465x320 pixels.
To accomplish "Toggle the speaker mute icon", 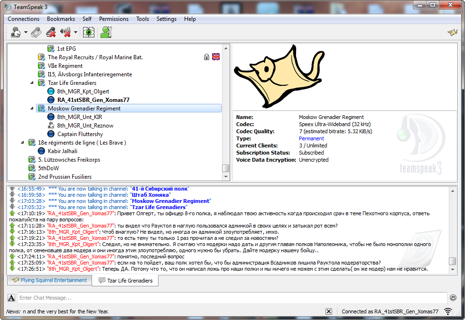I will (65, 32).
